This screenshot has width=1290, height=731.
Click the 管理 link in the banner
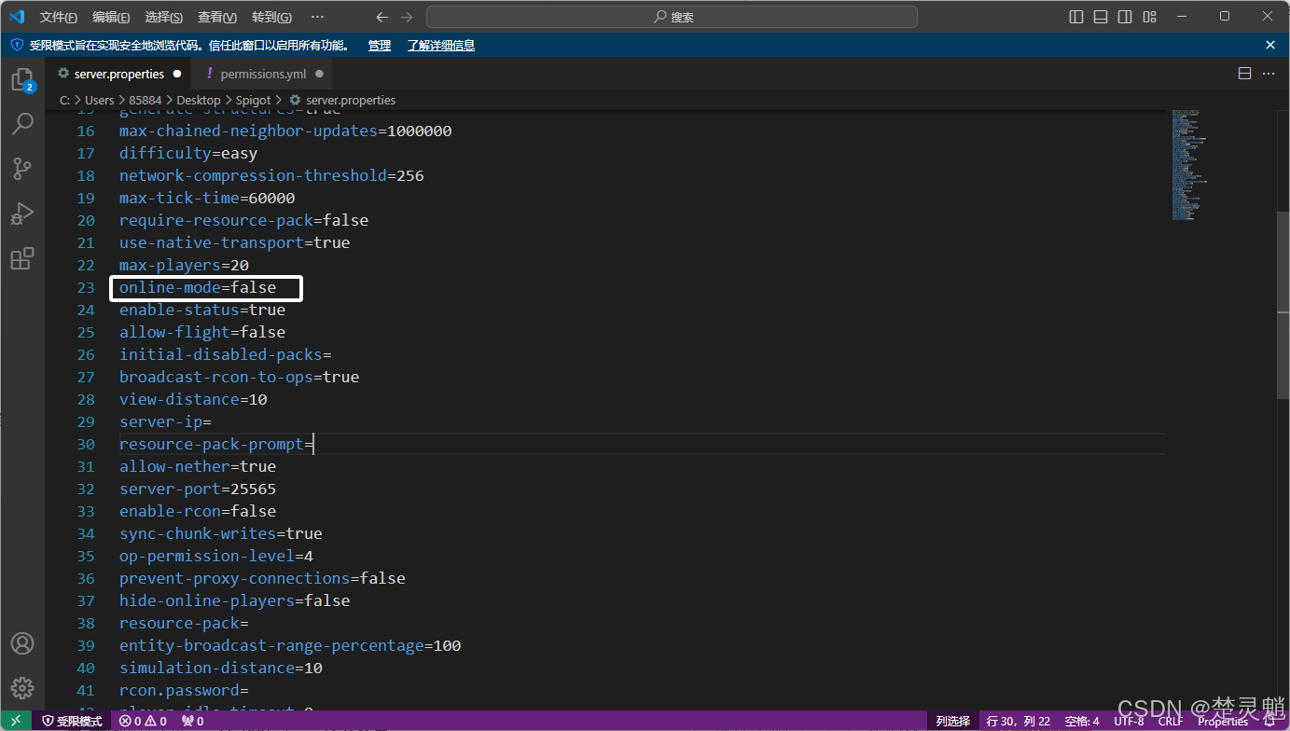379,45
